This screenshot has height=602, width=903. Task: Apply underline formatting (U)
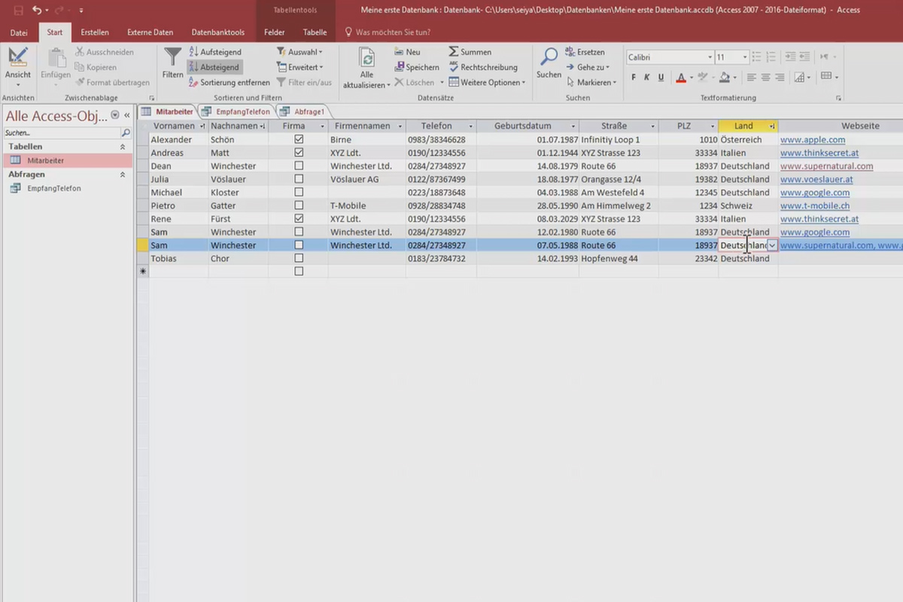(661, 78)
